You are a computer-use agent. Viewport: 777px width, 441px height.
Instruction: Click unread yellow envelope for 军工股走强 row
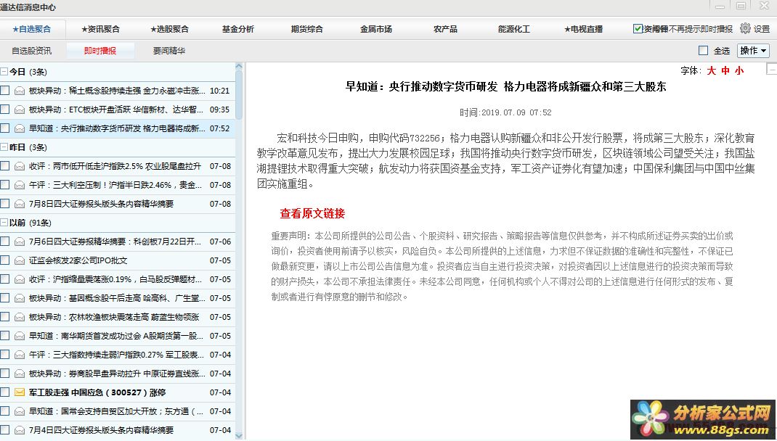[x=20, y=392]
